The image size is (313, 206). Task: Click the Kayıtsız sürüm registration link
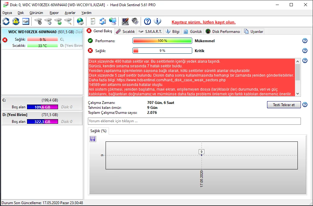click(204, 22)
